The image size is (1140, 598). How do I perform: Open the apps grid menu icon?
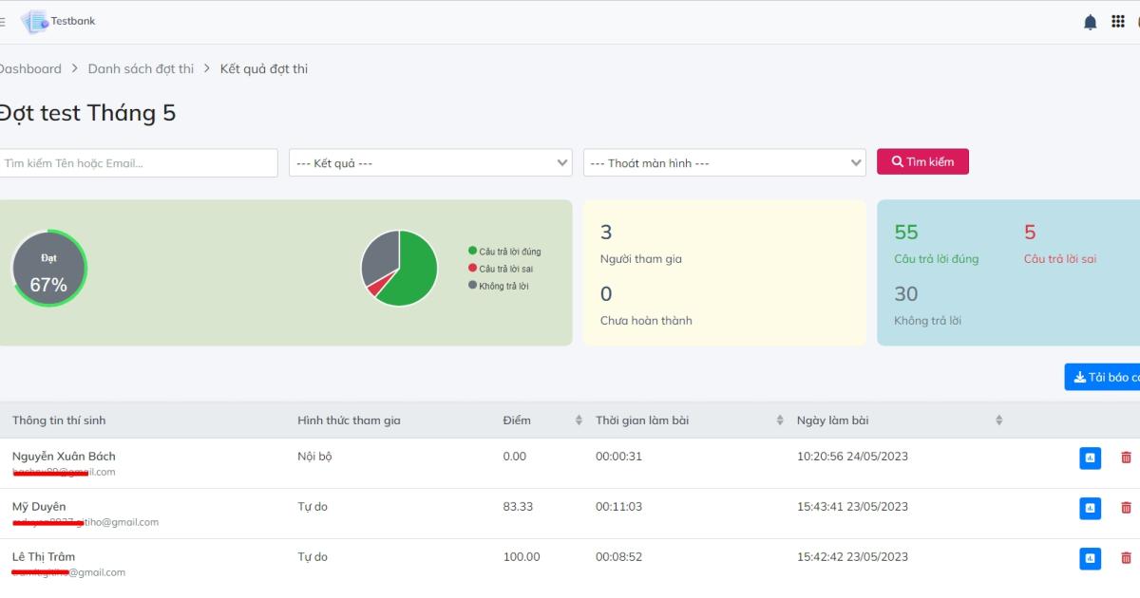[1118, 22]
